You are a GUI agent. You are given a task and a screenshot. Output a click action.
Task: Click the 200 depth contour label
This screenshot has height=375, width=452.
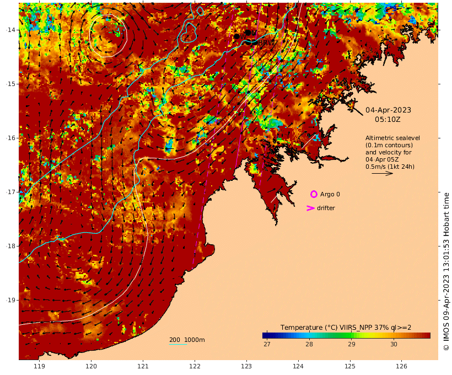coord(175,340)
